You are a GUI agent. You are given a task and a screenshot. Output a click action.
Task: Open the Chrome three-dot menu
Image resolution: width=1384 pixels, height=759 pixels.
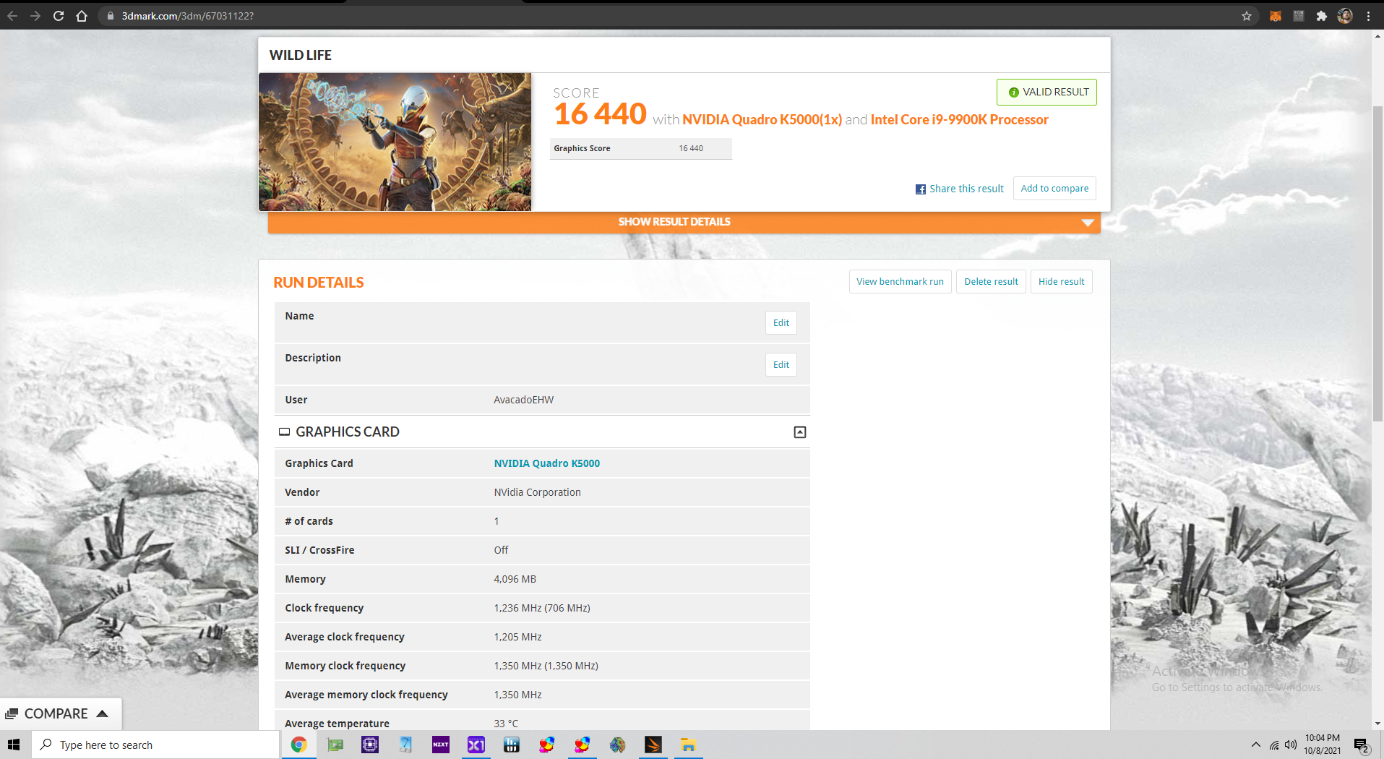tap(1368, 16)
